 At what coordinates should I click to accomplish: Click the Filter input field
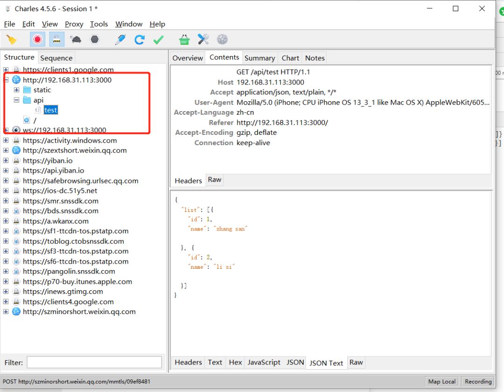[94, 362]
